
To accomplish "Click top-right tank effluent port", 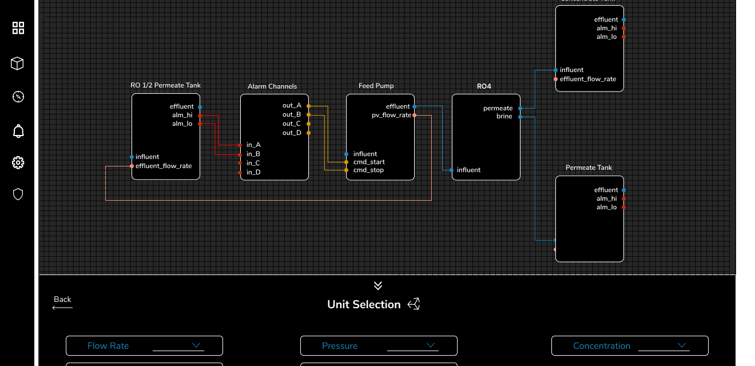I will coord(623,20).
